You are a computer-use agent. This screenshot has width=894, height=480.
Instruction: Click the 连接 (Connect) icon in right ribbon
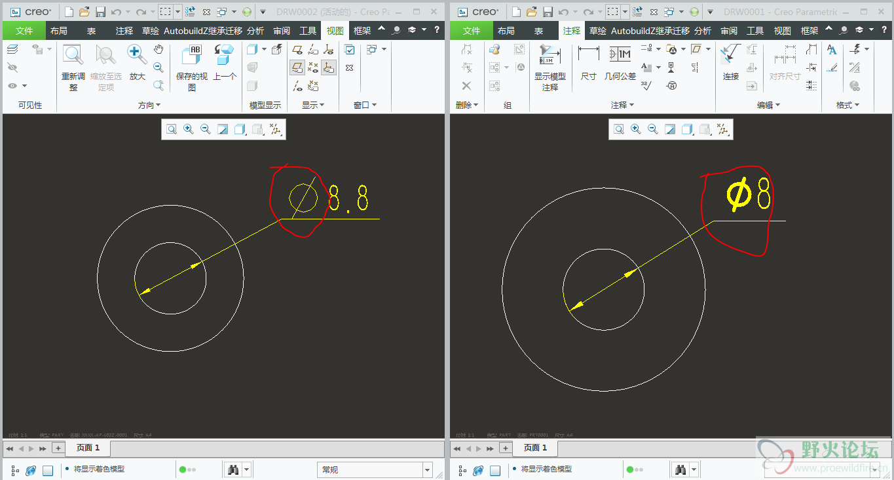731,56
